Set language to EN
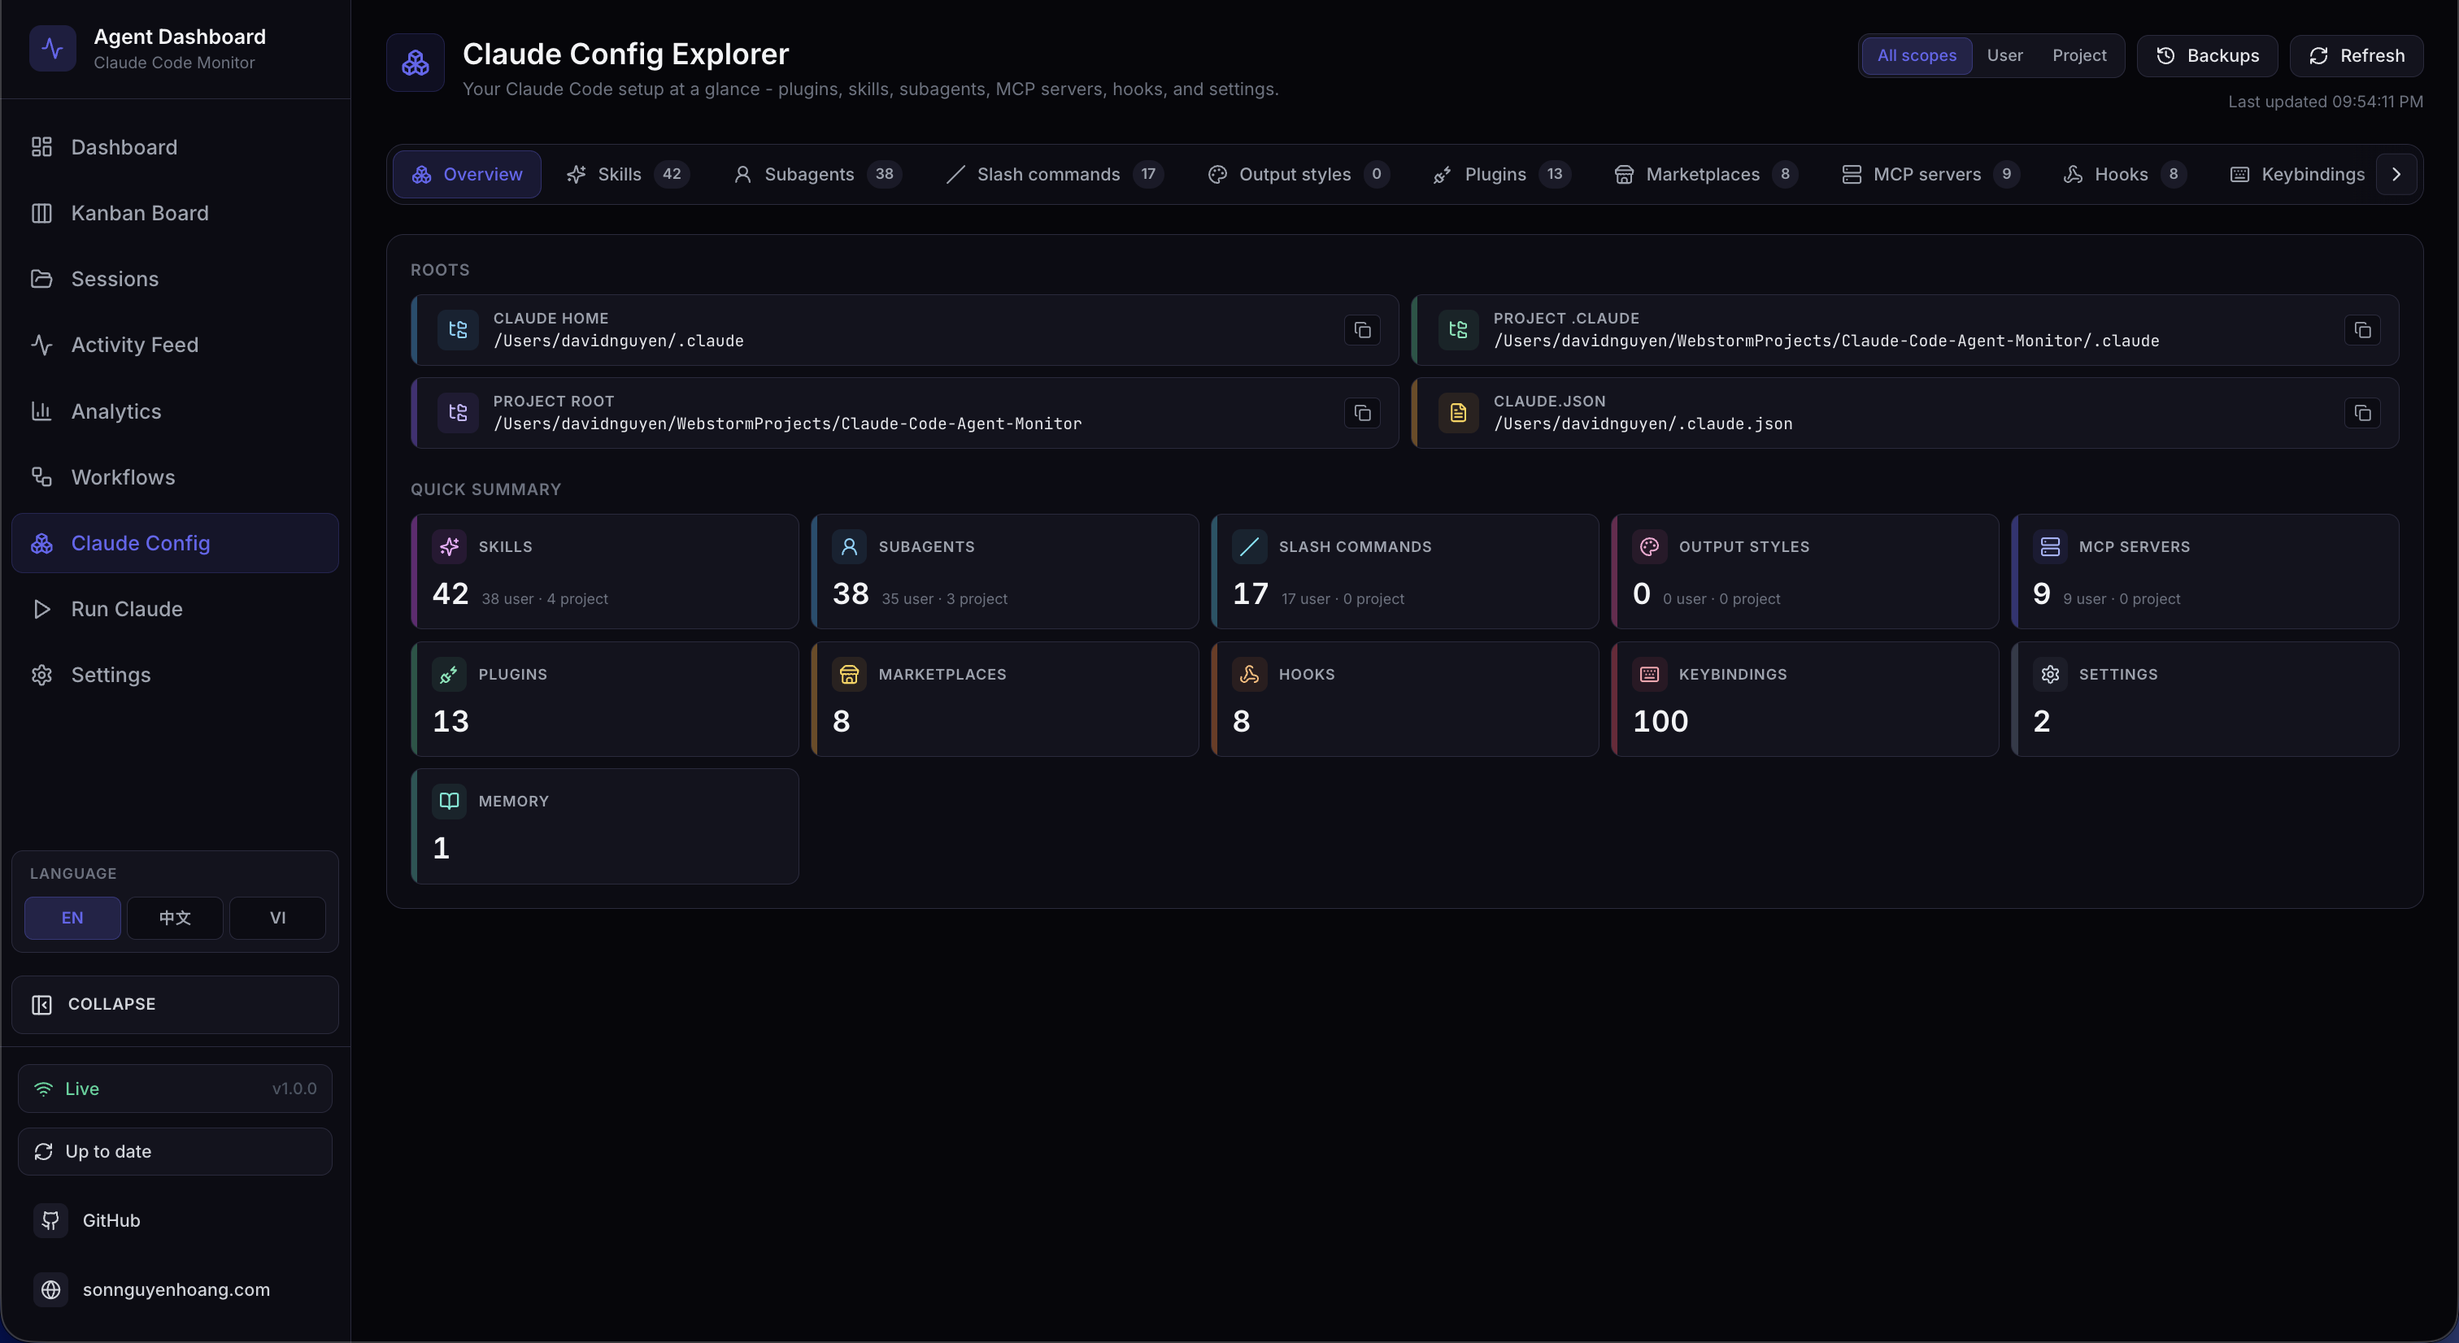This screenshot has height=1343, width=2459. point(72,919)
